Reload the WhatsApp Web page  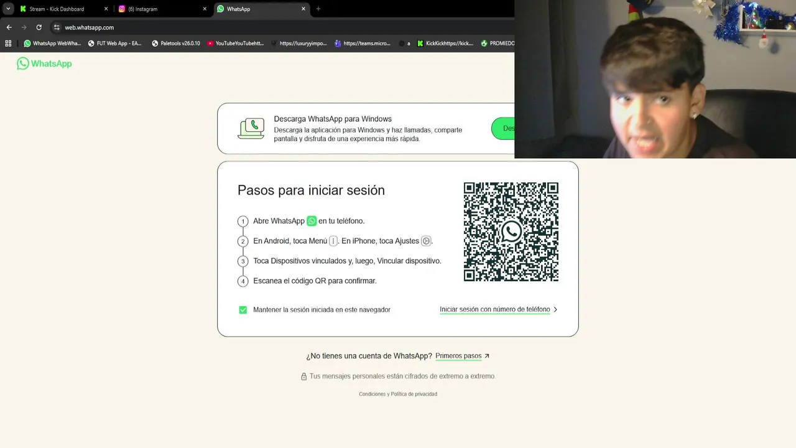(x=39, y=27)
